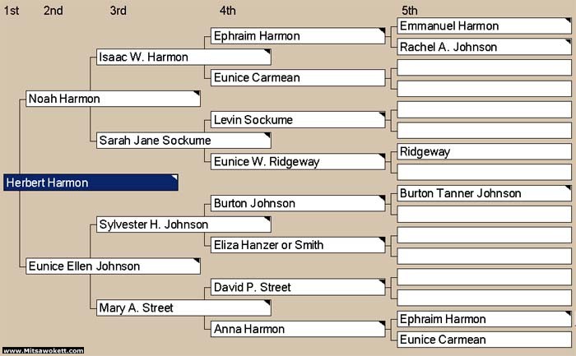Click corner marker on Burton Tanner Johnson
Viewport: 576px width, 356px height.
568,188
